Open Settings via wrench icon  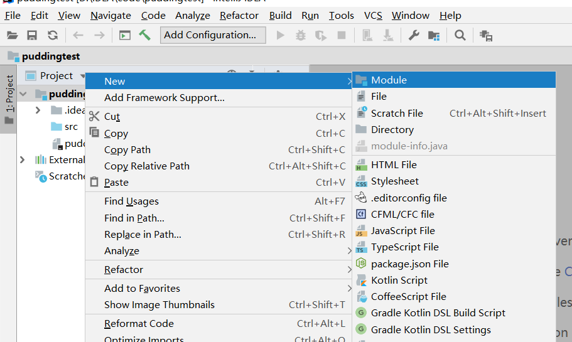point(414,35)
